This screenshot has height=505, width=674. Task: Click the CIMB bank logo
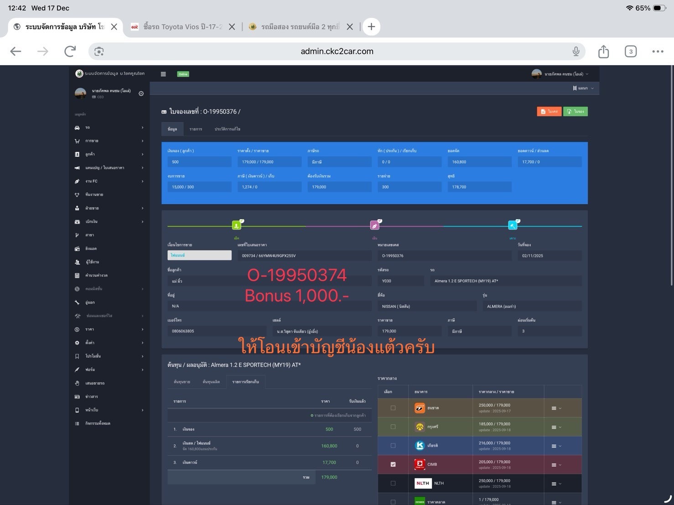coord(420,464)
